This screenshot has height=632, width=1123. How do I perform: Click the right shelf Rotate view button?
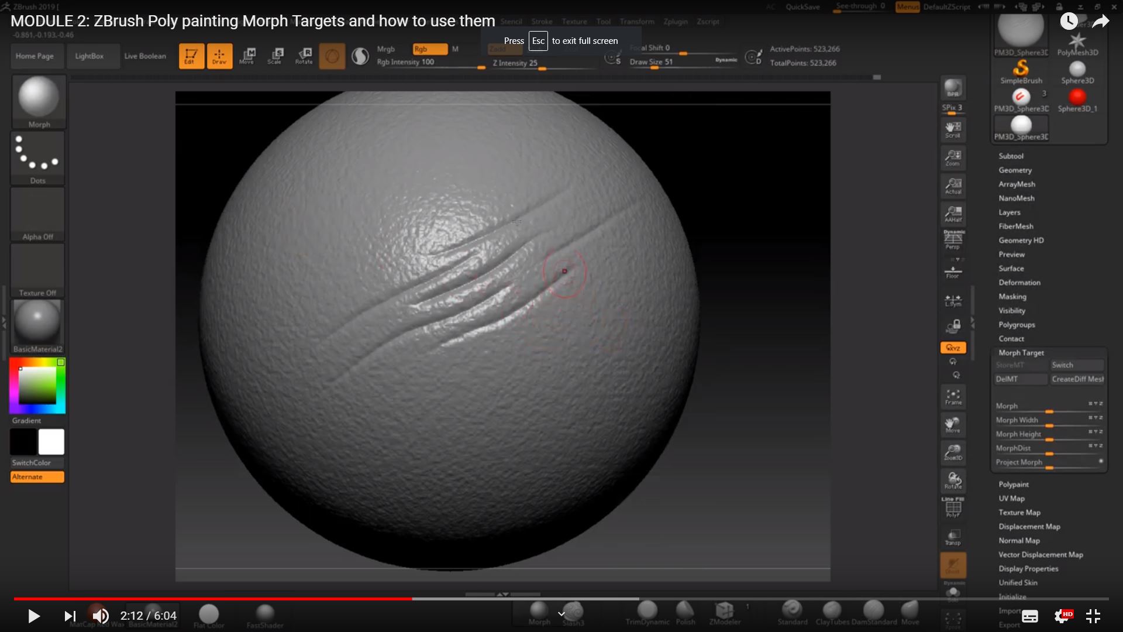953,480
